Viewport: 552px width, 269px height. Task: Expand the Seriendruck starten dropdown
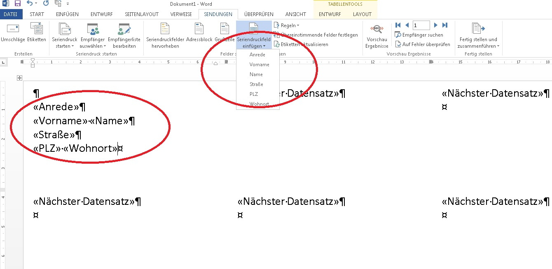pyautogui.click(x=65, y=46)
